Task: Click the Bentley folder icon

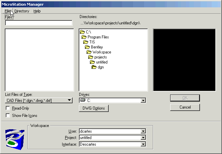Action: tap(87, 47)
